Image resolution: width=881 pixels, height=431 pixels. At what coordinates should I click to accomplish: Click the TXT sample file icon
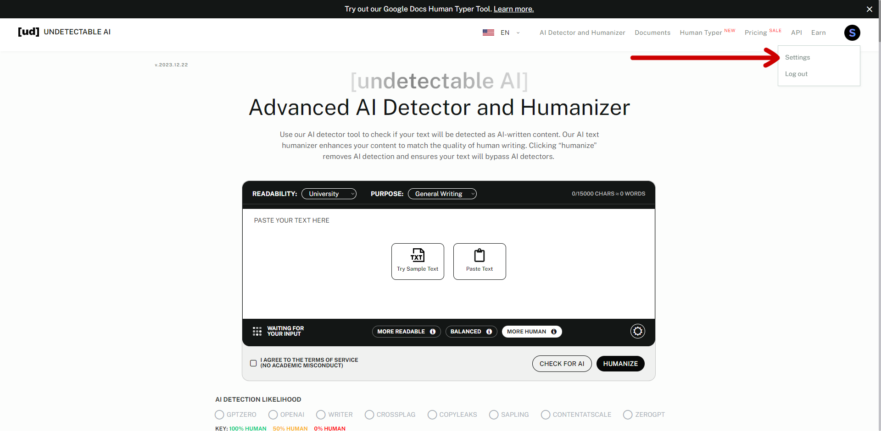point(418,255)
